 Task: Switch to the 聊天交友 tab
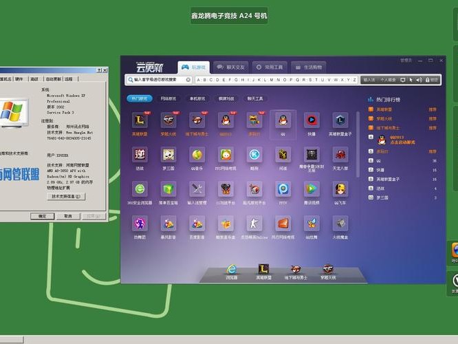coord(231,67)
